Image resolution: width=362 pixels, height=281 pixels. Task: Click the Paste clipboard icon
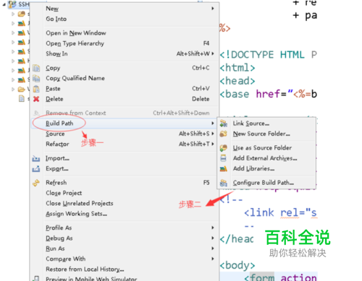coord(36,89)
